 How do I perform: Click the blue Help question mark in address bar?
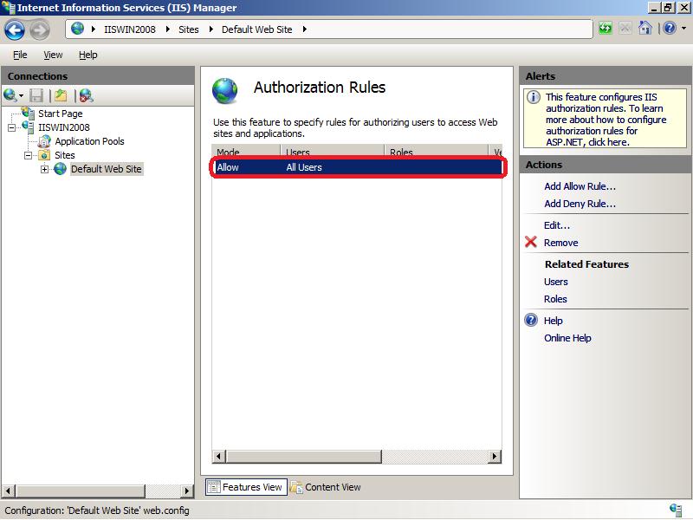(669, 29)
